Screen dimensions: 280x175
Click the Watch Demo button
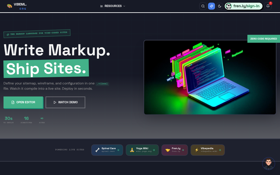point(65,102)
